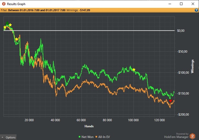Click the green Net Won legend swatch
The image size is (199, 140).
(80, 137)
